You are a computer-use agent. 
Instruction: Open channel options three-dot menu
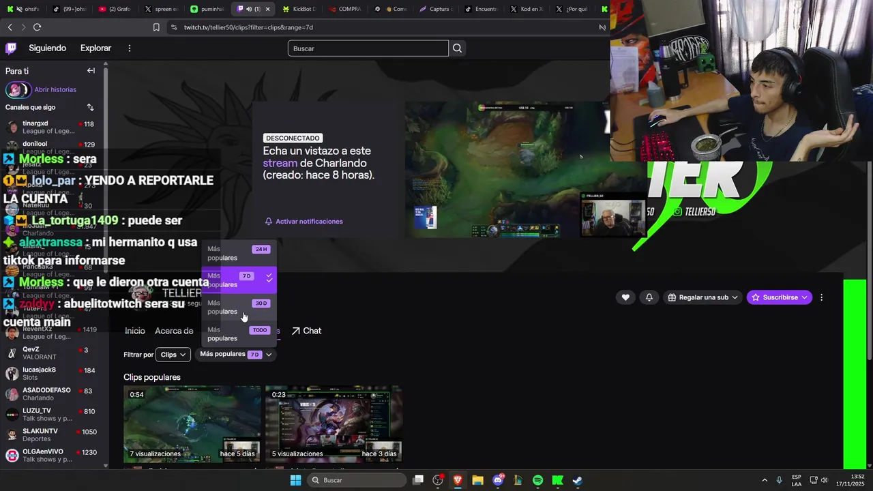pos(821,297)
